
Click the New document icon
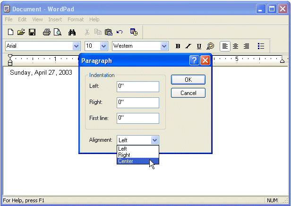tap(10, 32)
